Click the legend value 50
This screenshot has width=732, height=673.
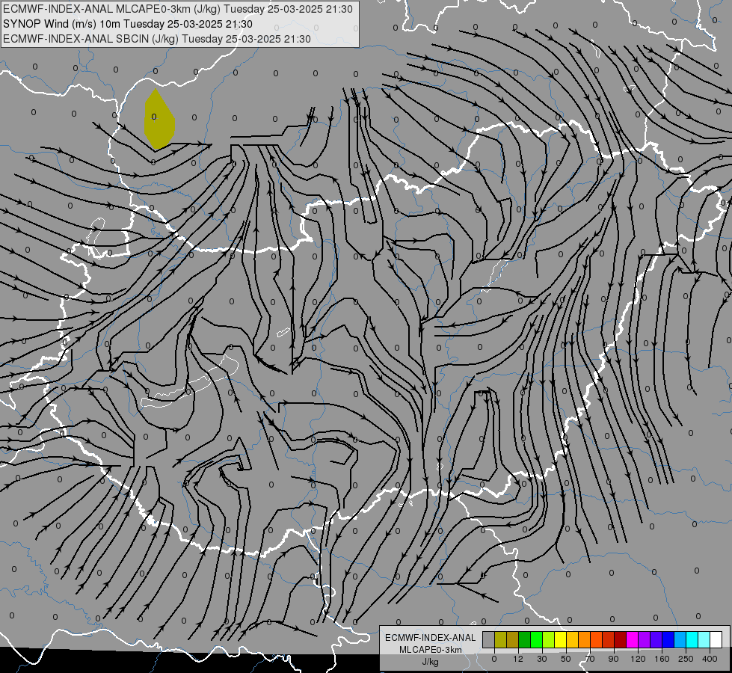(566, 659)
